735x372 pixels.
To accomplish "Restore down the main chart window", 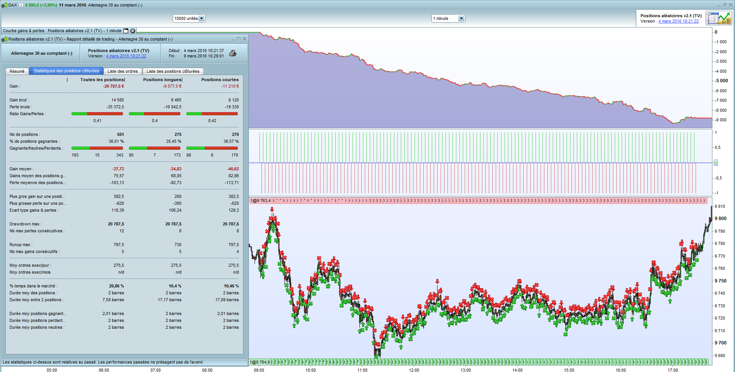I will (725, 5).
